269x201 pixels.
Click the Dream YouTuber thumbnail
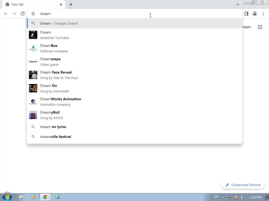click(33, 35)
